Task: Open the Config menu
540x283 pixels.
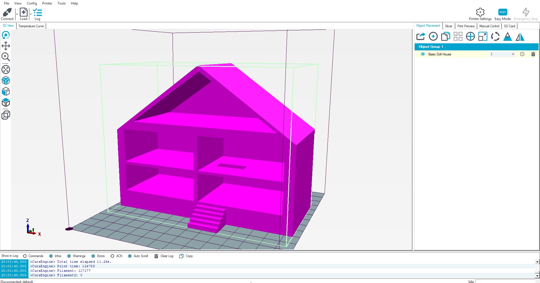Action: 32,3
